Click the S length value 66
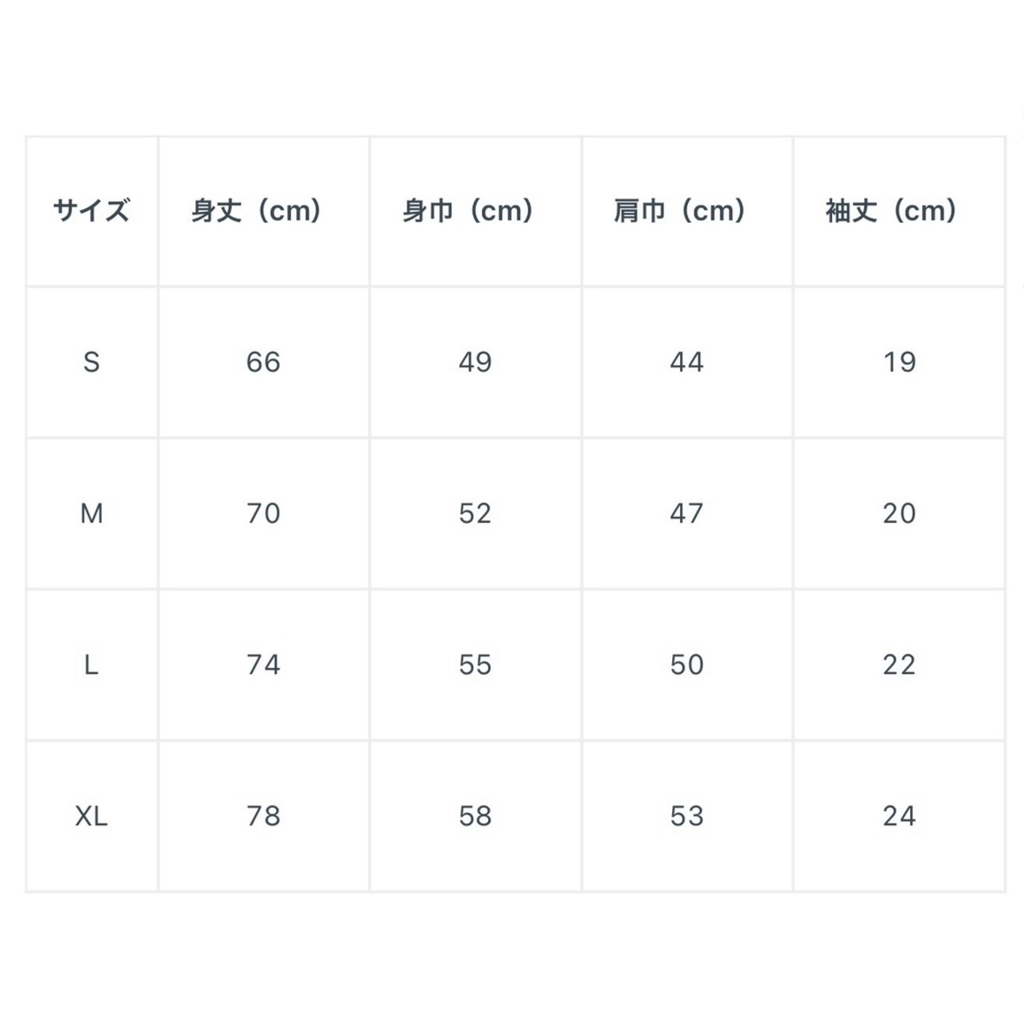The width and height of the screenshot is (1024, 1024). pos(263,362)
